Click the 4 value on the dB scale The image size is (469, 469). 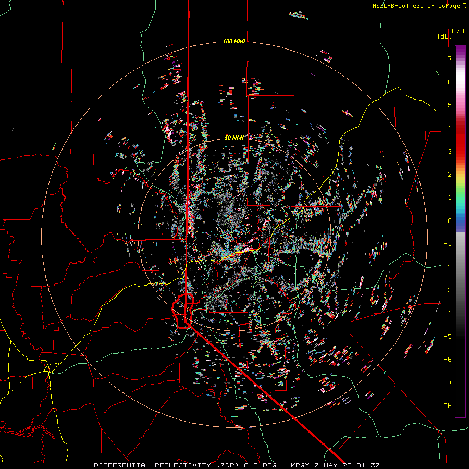[x=450, y=128]
